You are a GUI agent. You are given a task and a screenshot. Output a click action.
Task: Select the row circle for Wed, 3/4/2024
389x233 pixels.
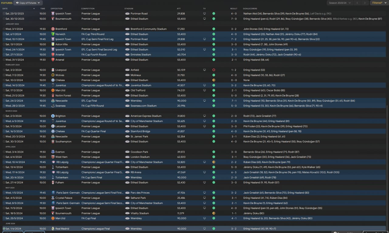pyautogui.click(x=4, y=152)
